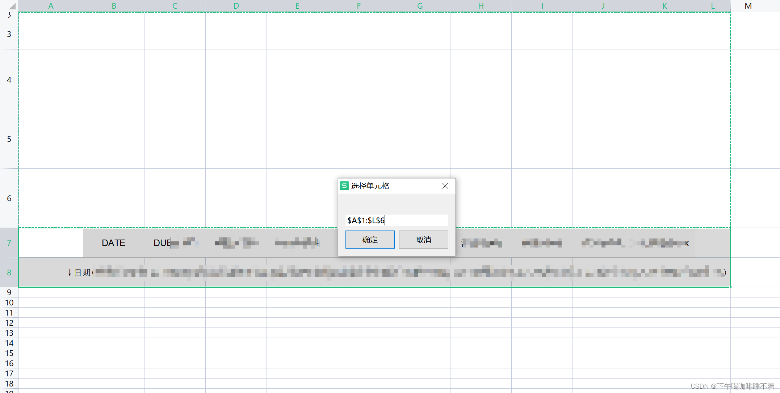Screen dimensions: 780x393
Task: Click the green S icon in dialog title
Action: [344, 186]
